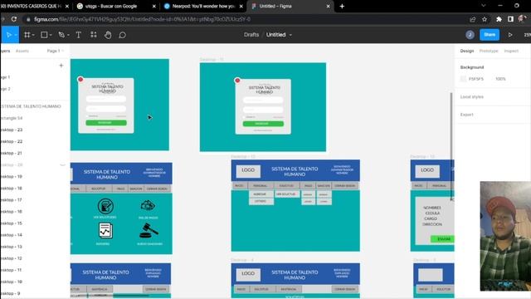This screenshot has width=531, height=299.
Task: Click the Share button
Action: 490,35
